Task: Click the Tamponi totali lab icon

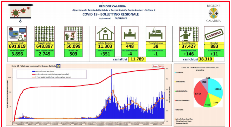Action: 17,34
